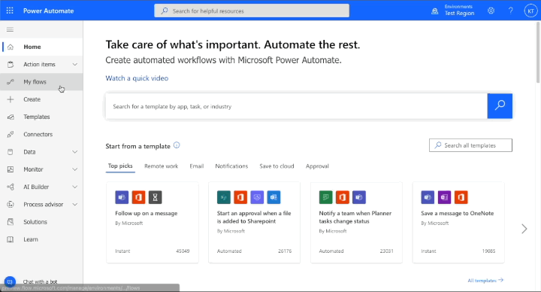Expand the Data chevron
Screen dimensions: 541x292
[x=75, y=152]
